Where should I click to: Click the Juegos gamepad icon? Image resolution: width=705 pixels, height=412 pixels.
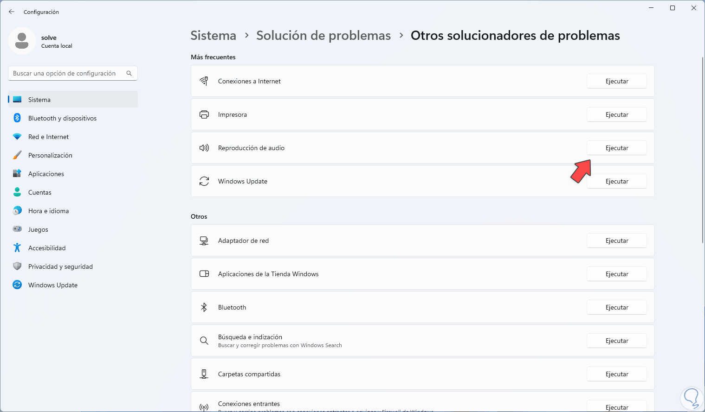tap(17, 229)
